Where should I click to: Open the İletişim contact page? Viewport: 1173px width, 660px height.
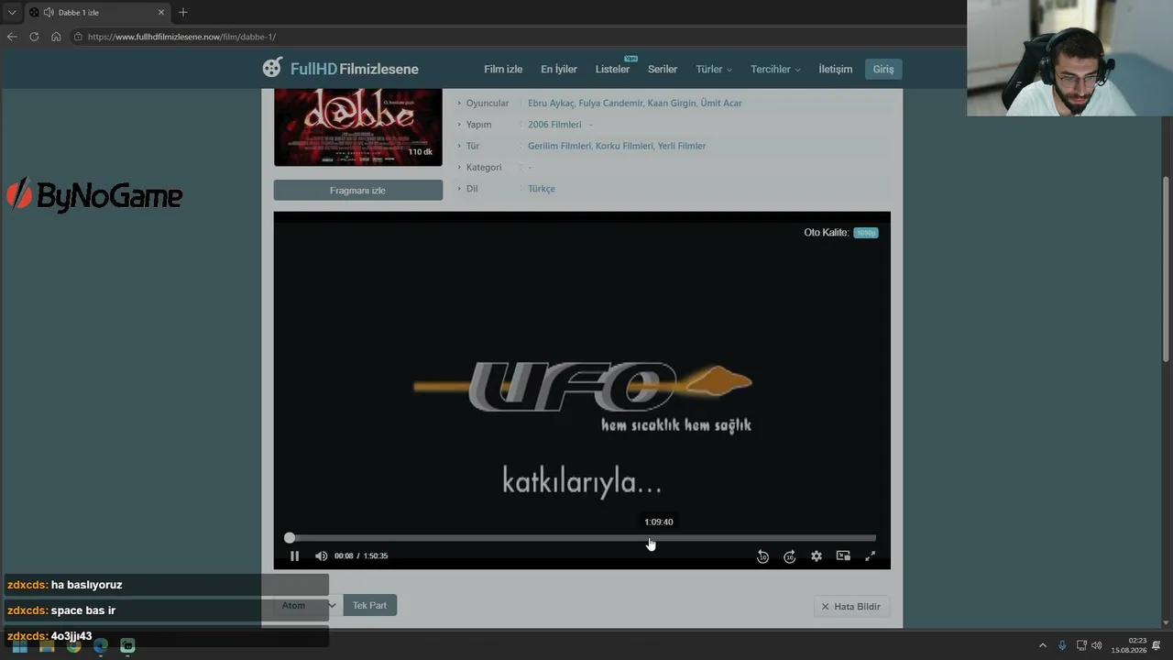click(836, 69)
